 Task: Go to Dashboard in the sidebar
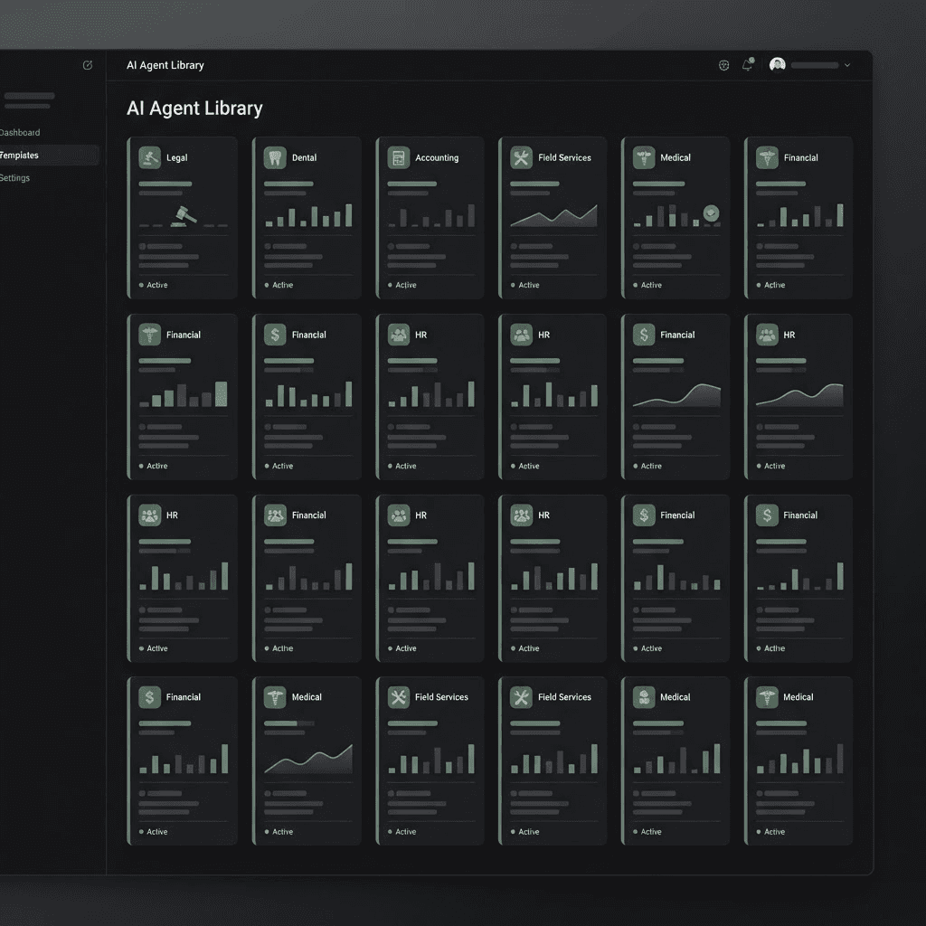(x=19, y=132)
